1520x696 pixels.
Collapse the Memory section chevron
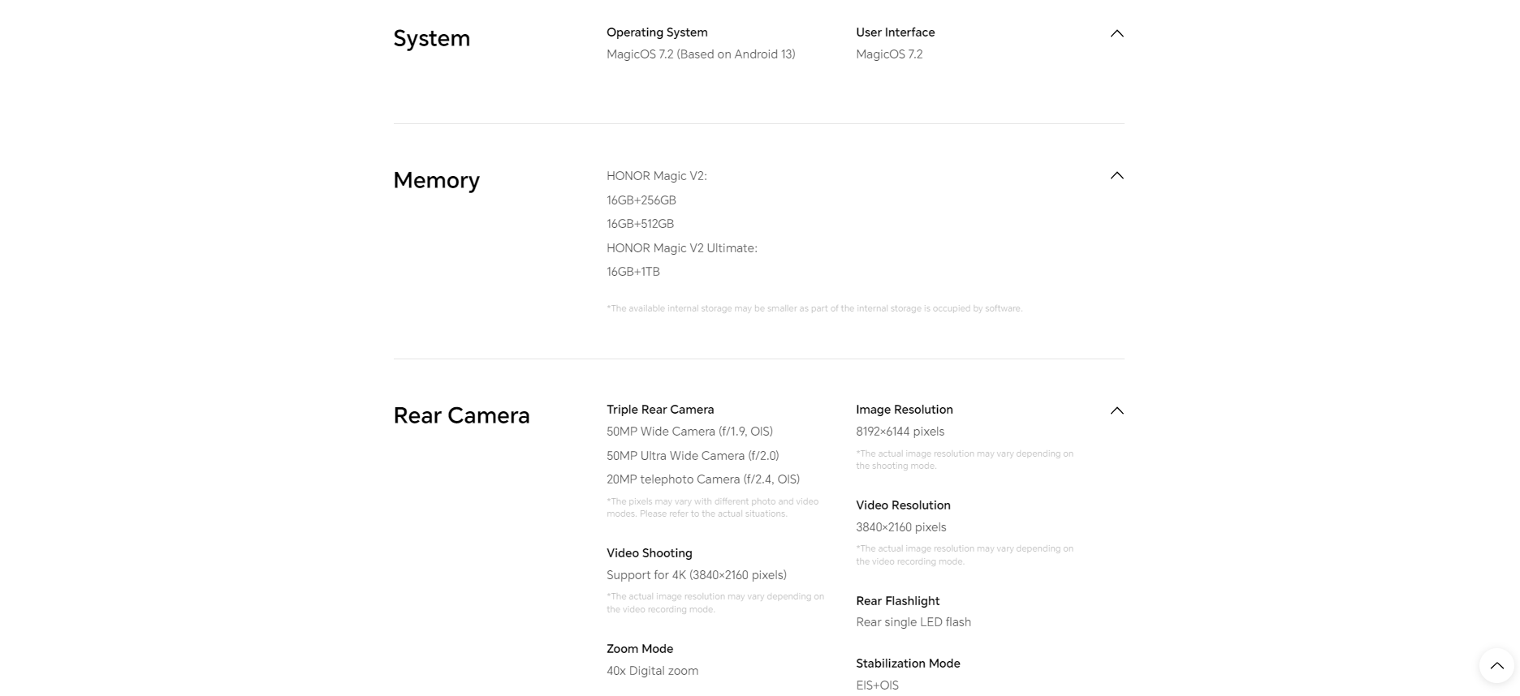(x=1116, y=175)
